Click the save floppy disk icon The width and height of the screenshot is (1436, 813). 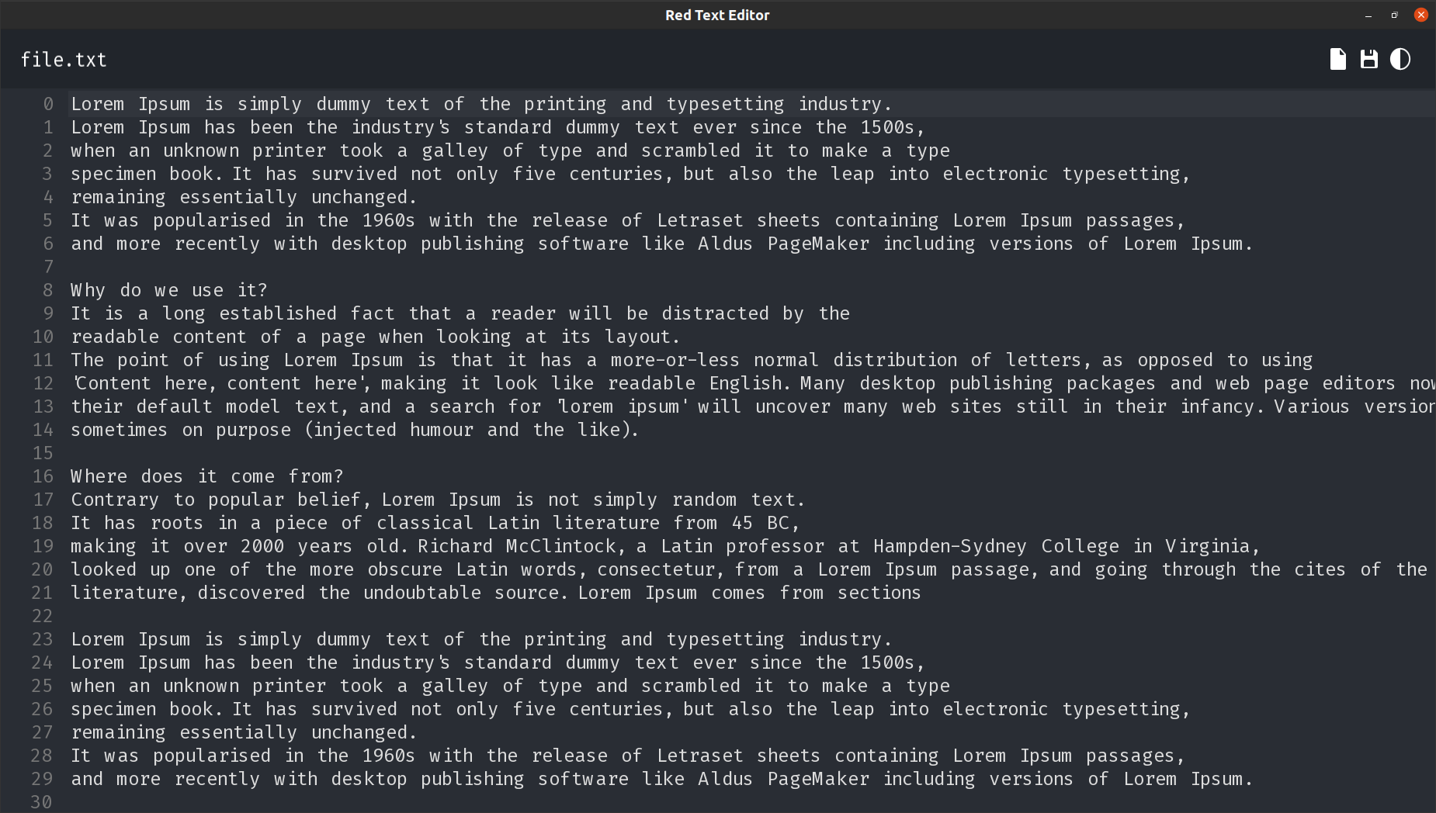1369,59
